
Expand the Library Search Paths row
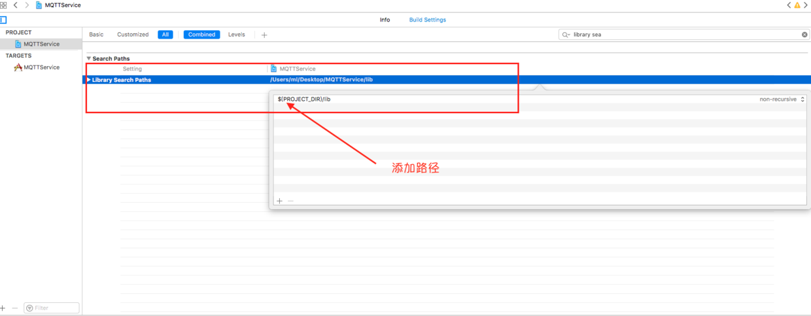click(x=89, y=80)
